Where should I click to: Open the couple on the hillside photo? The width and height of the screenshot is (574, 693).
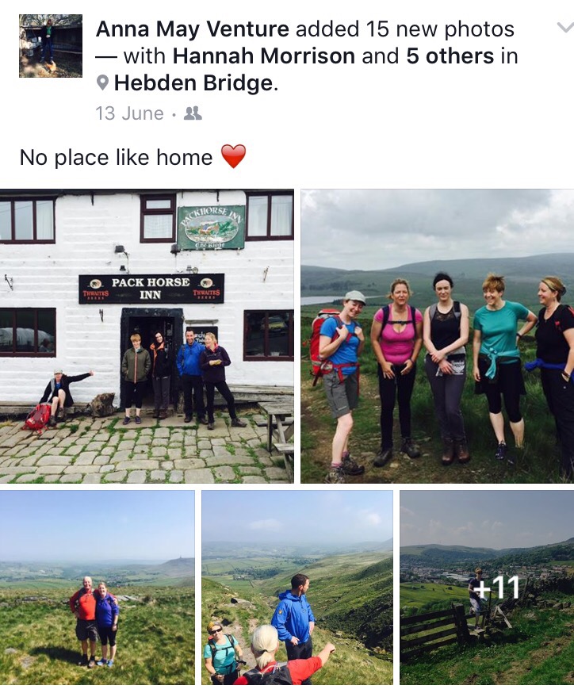click(98, 588)
